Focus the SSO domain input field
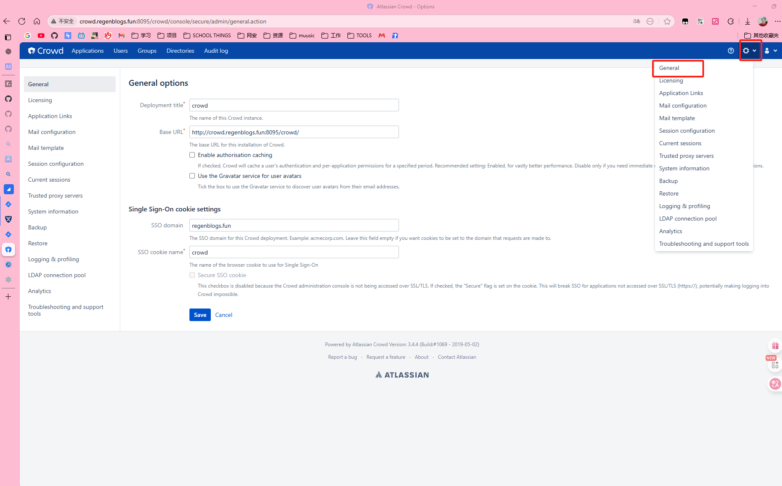The height and width of the screenshot is (486, 782). pyautogui.click(x=294, y=225)
